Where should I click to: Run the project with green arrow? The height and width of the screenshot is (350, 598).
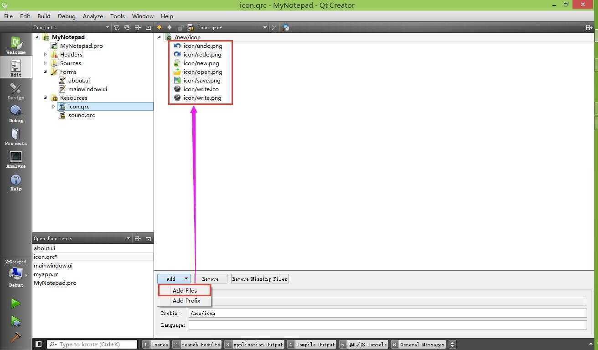15,303
